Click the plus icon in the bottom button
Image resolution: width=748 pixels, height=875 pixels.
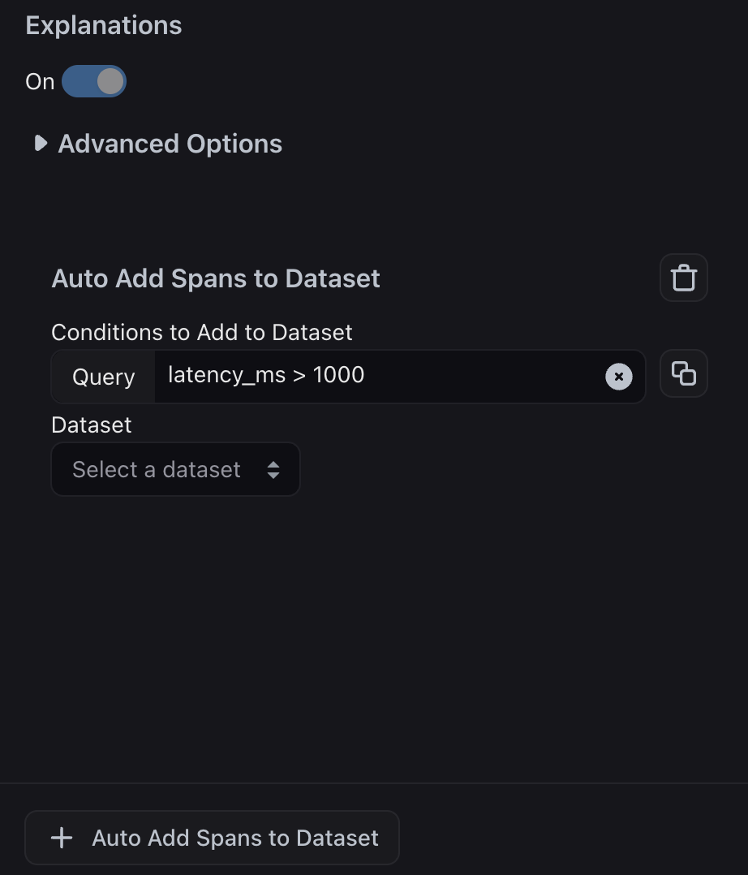point(62,838)
